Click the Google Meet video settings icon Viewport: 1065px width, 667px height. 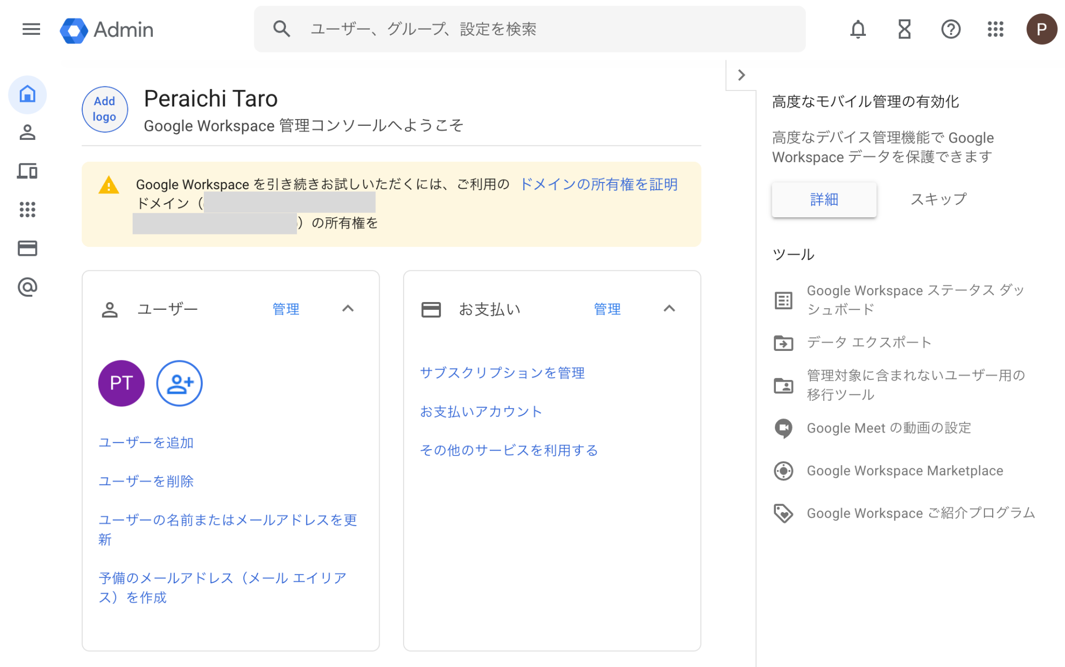pos(783,428)
